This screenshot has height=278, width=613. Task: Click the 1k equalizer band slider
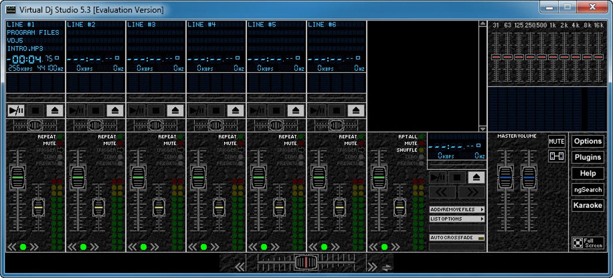point(552,57)
